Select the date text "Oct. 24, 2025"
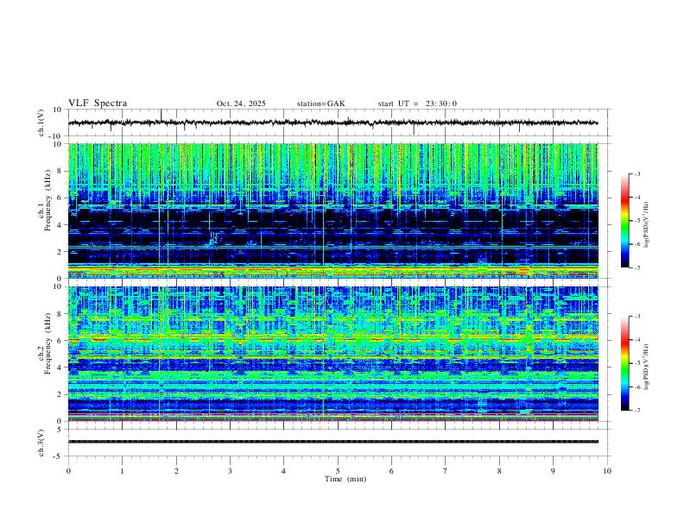The width and height of the screenshot is (684, 528). 241,104
